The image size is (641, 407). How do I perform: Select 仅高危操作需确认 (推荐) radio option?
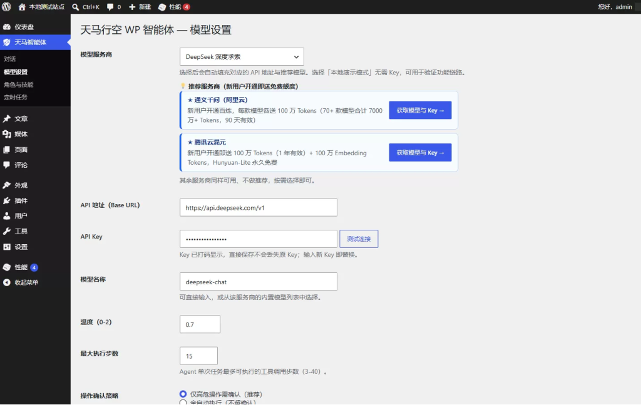point(183,394)
